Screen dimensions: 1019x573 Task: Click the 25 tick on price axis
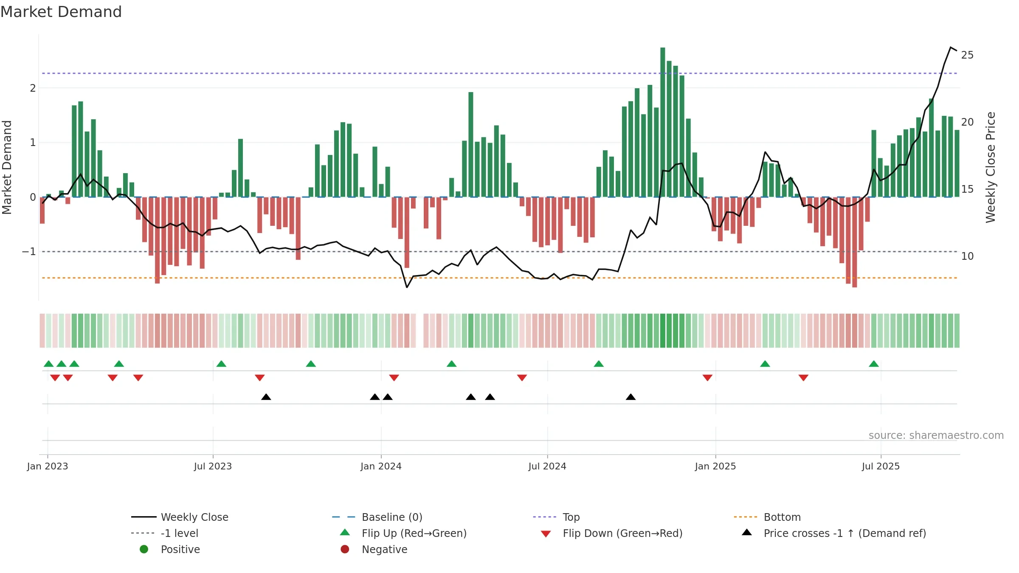(968, 55)
